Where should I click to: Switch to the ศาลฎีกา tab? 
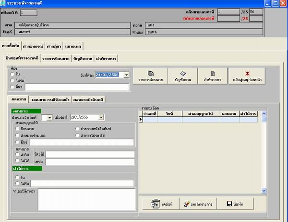(54, 46)
